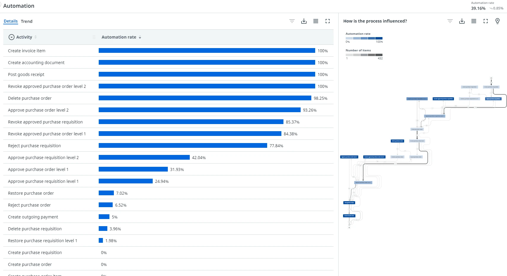Viewport: 507px width, 276px height.
Task: Click the start event node in process map
Action: [x=491, y=78]
